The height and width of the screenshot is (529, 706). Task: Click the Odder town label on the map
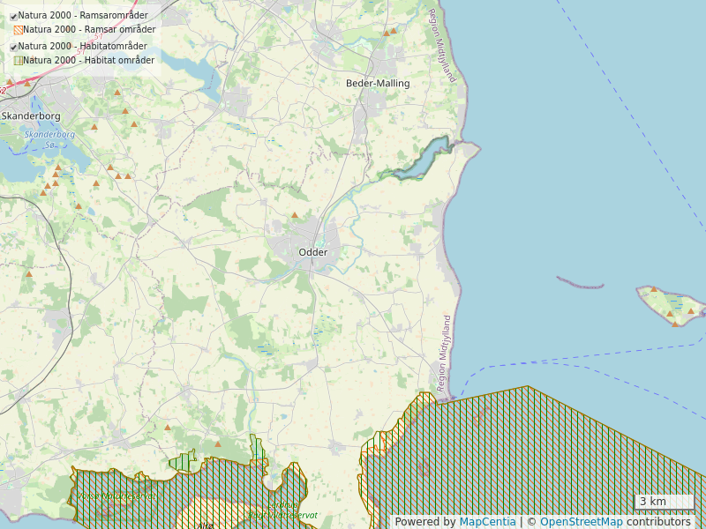(x=313, y=252)
